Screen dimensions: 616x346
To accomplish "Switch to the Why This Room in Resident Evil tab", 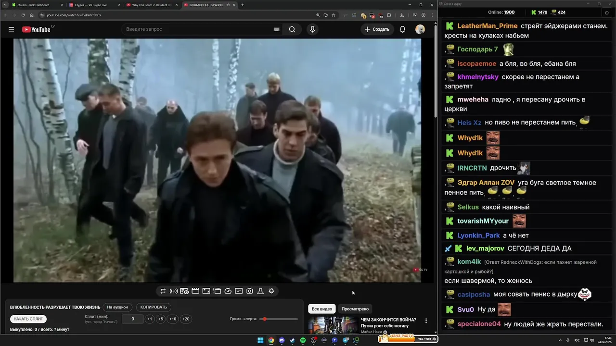I will [x=152, y=5].
